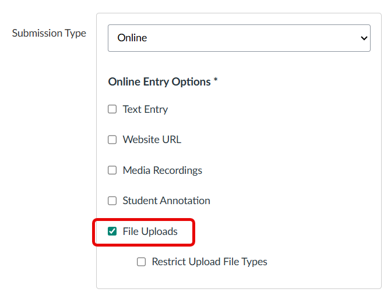Image resolution: width=391 pixels, height=296 pixels.
Task: Click the 'Online' selected value text
Action: pyautogui.click(x=132, y=38)
